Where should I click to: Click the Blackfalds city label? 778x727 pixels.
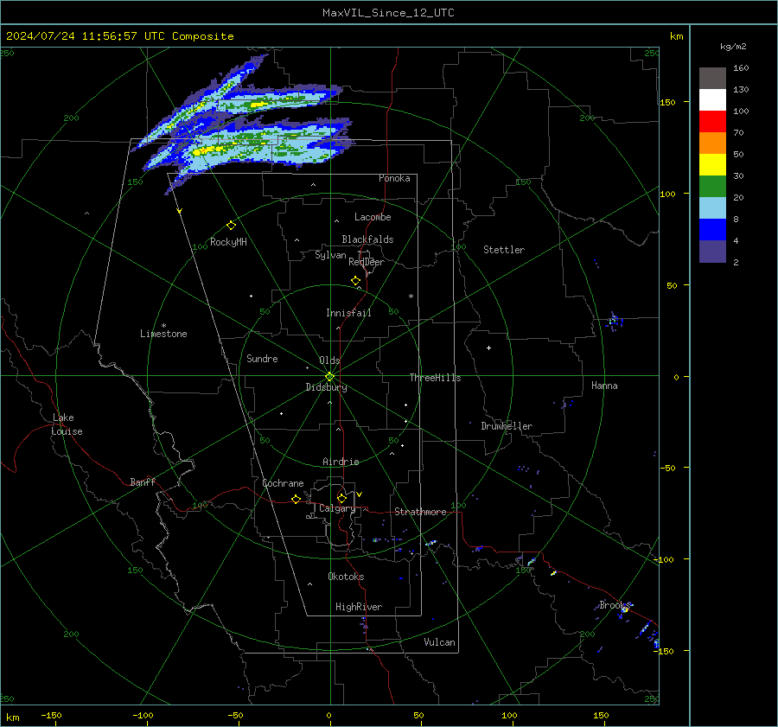pos(367,239)
